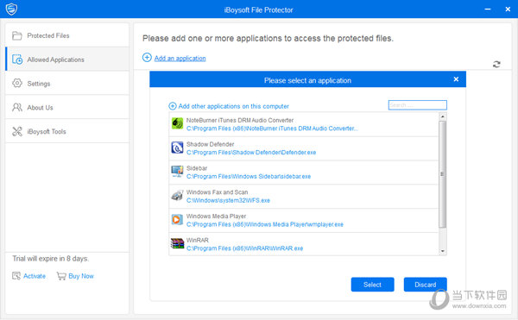Click the Allowed Applications sidebar icon

coord(17,60)
